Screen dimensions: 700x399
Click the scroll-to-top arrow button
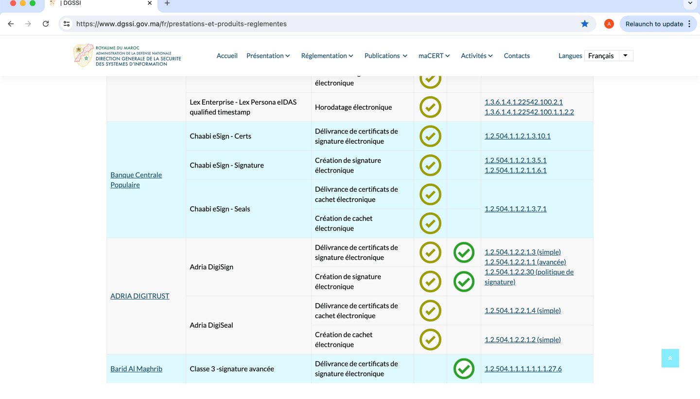click(670, 358)
